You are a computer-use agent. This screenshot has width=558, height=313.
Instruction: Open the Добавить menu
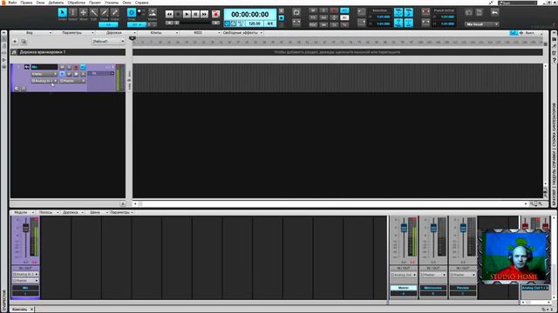click(x=56, y=3)
